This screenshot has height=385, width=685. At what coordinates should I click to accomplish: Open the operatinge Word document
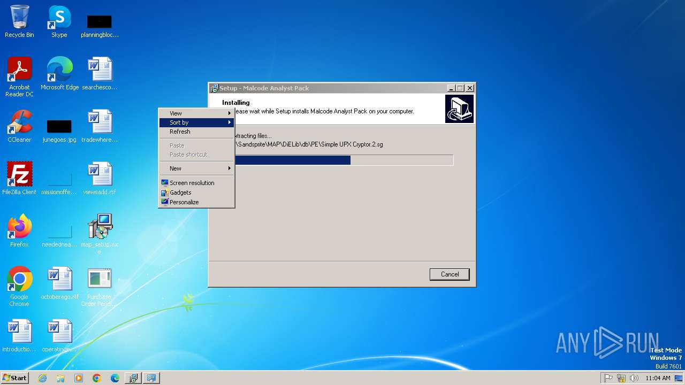59,336
